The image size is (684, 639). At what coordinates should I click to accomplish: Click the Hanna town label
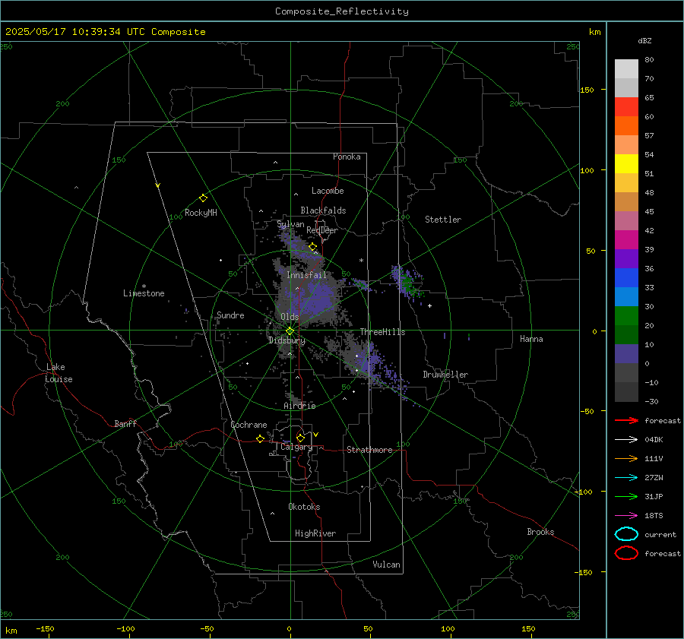pos(531,338)
